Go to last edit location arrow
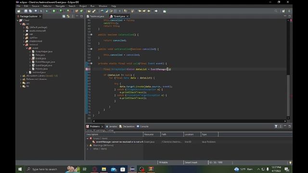The image size is (308, 173). [140, 11]
